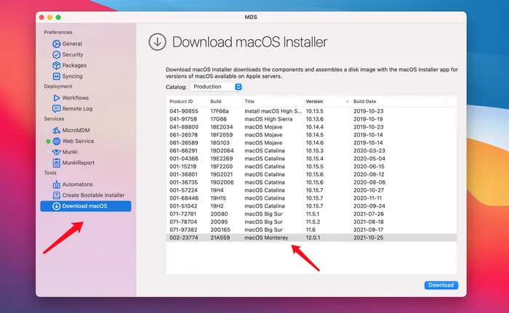Select build date 2021-10-25

pyautogui.click(x=369, y=237)
